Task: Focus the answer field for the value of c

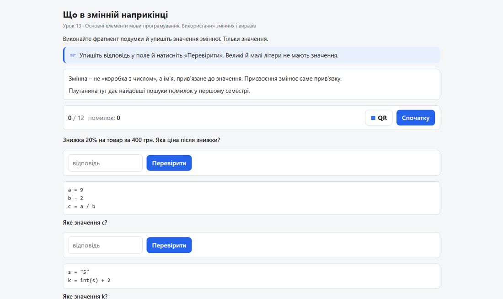Action: pos(105,245)
